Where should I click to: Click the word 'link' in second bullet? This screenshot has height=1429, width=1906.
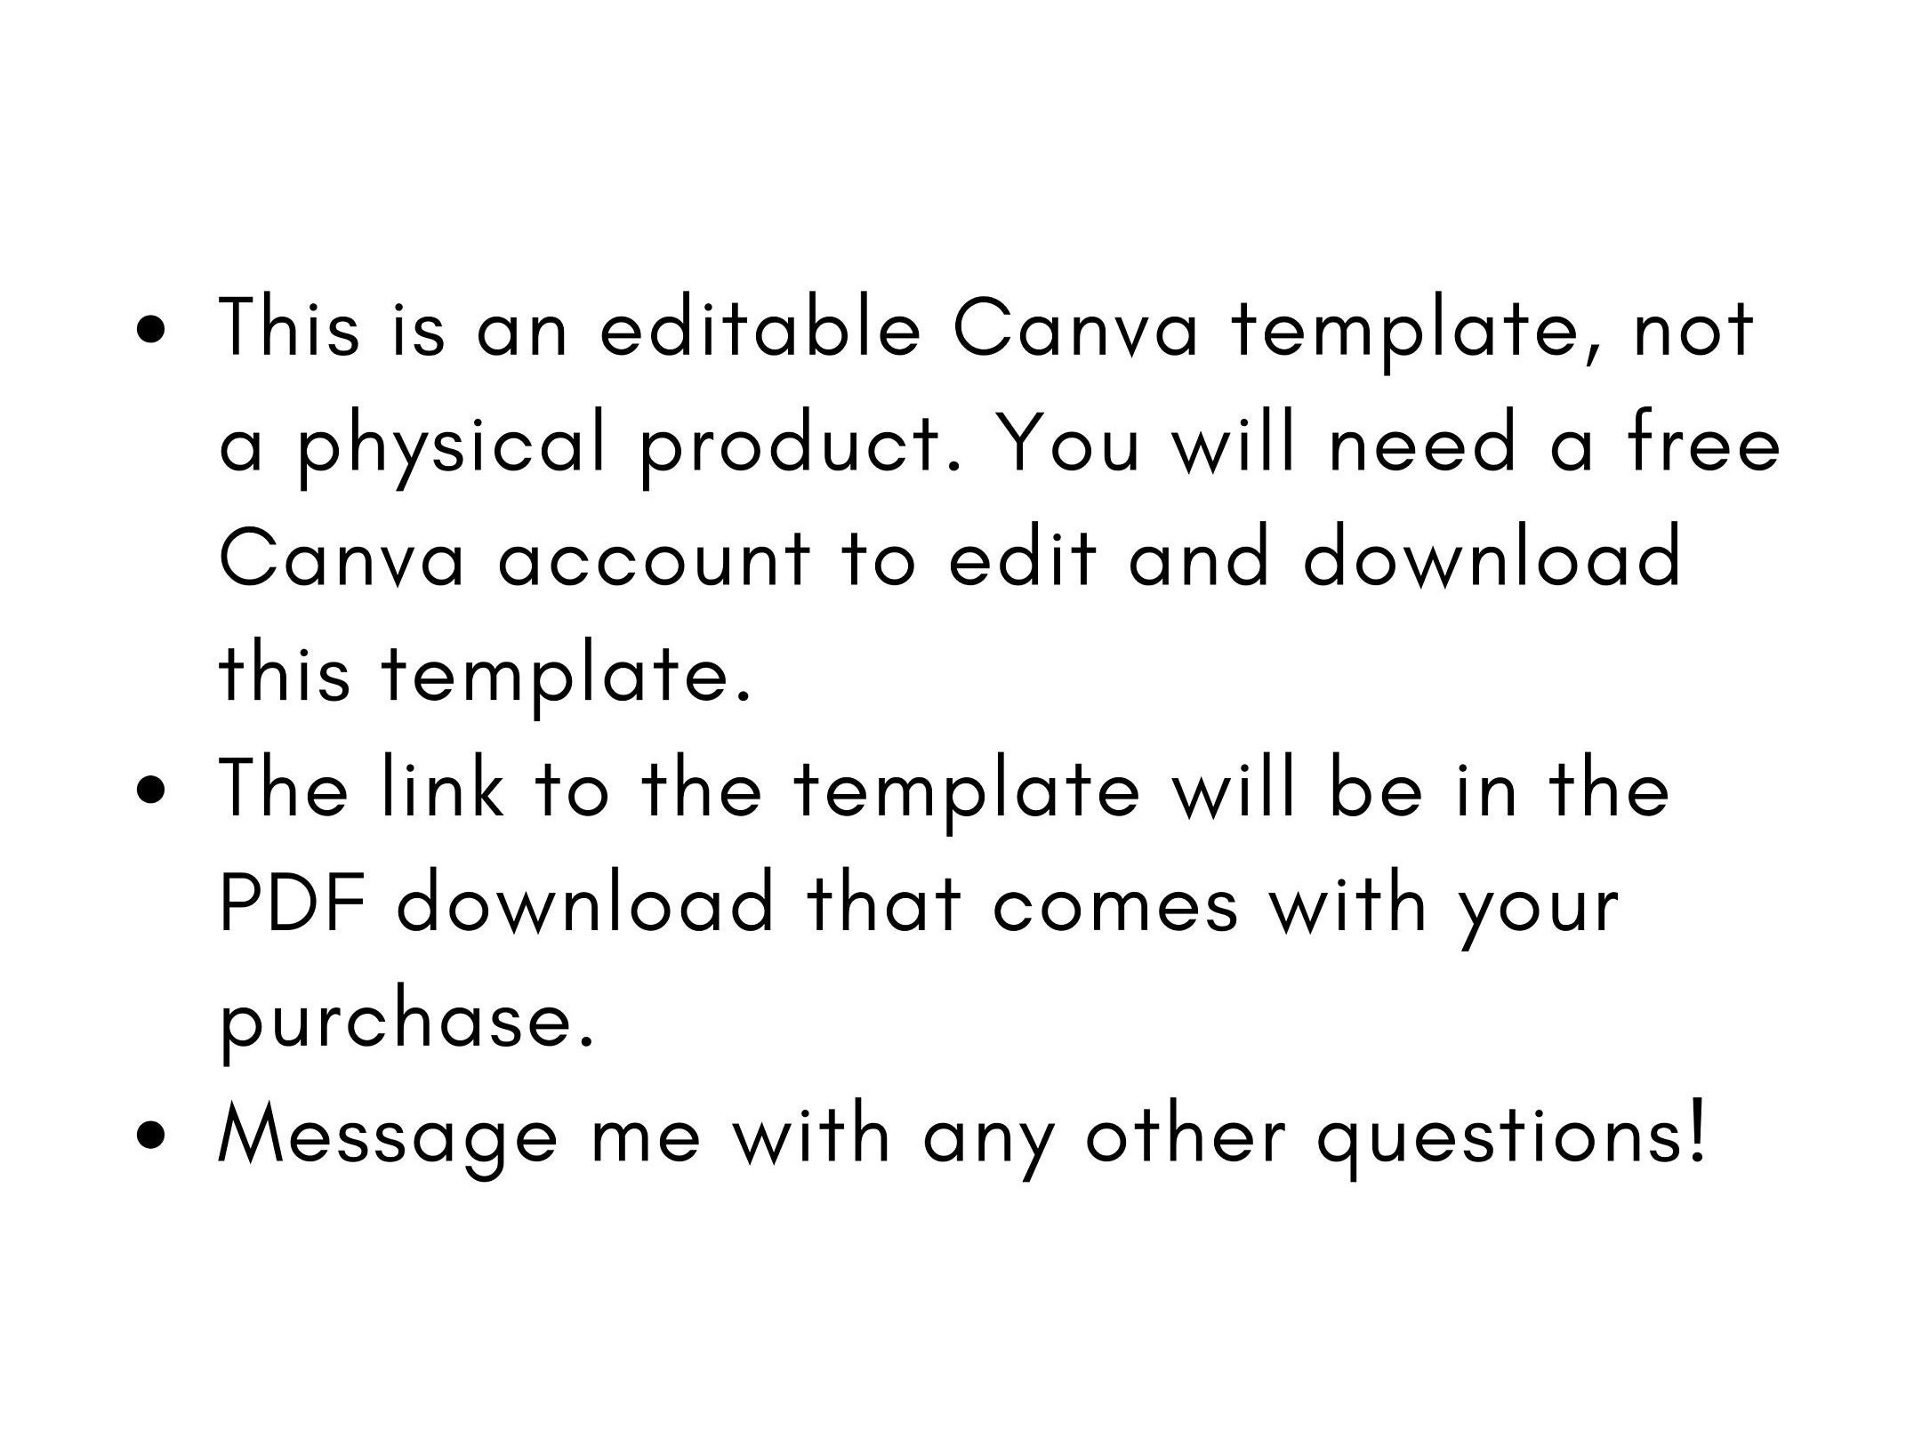tap(440, 790)
